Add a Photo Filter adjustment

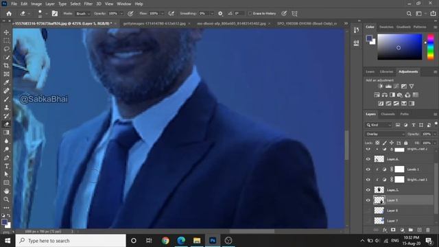(x=400, y=95)
